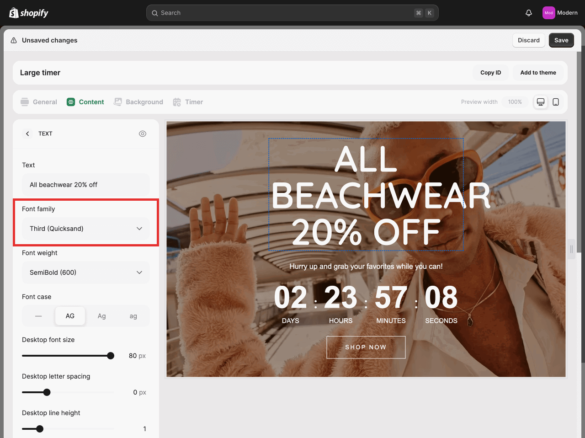
Task: Discard unsaved changes
Action: pyautogui.click(x=528, y=40)
